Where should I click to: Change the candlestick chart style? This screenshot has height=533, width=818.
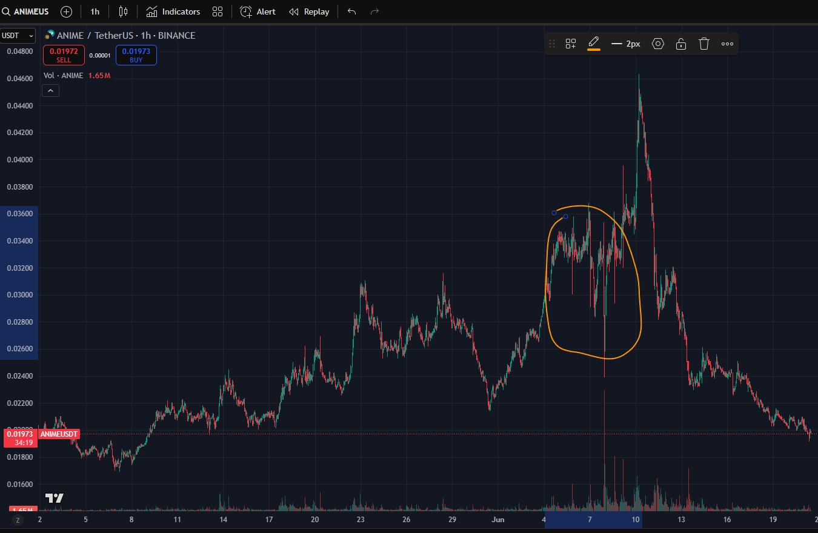click(124, 12)
